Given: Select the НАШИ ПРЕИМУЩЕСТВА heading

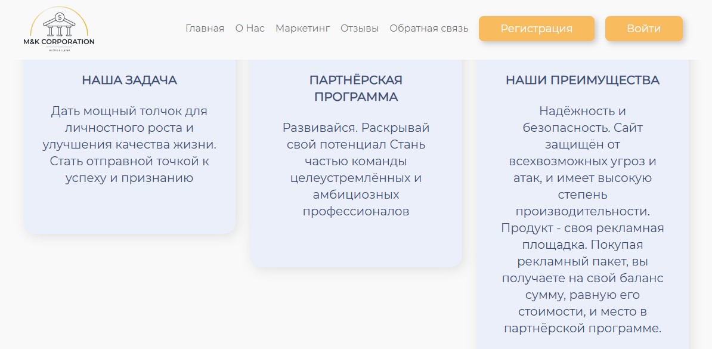Looking at the screenshot, I should [x=583, y=80].
